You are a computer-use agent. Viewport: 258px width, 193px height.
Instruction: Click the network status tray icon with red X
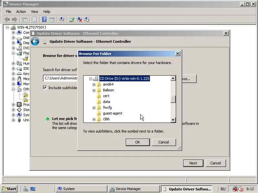[235, 189]
